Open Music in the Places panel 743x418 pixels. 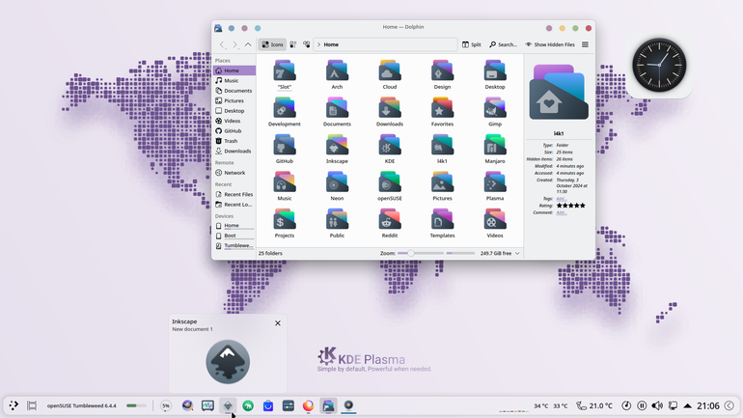(x=234, y=80)
